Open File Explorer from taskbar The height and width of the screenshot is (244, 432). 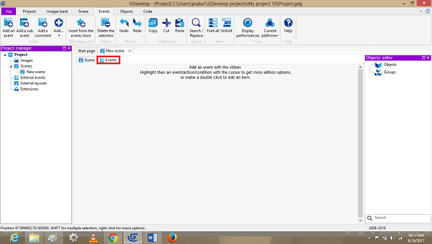tap(34, 237)
